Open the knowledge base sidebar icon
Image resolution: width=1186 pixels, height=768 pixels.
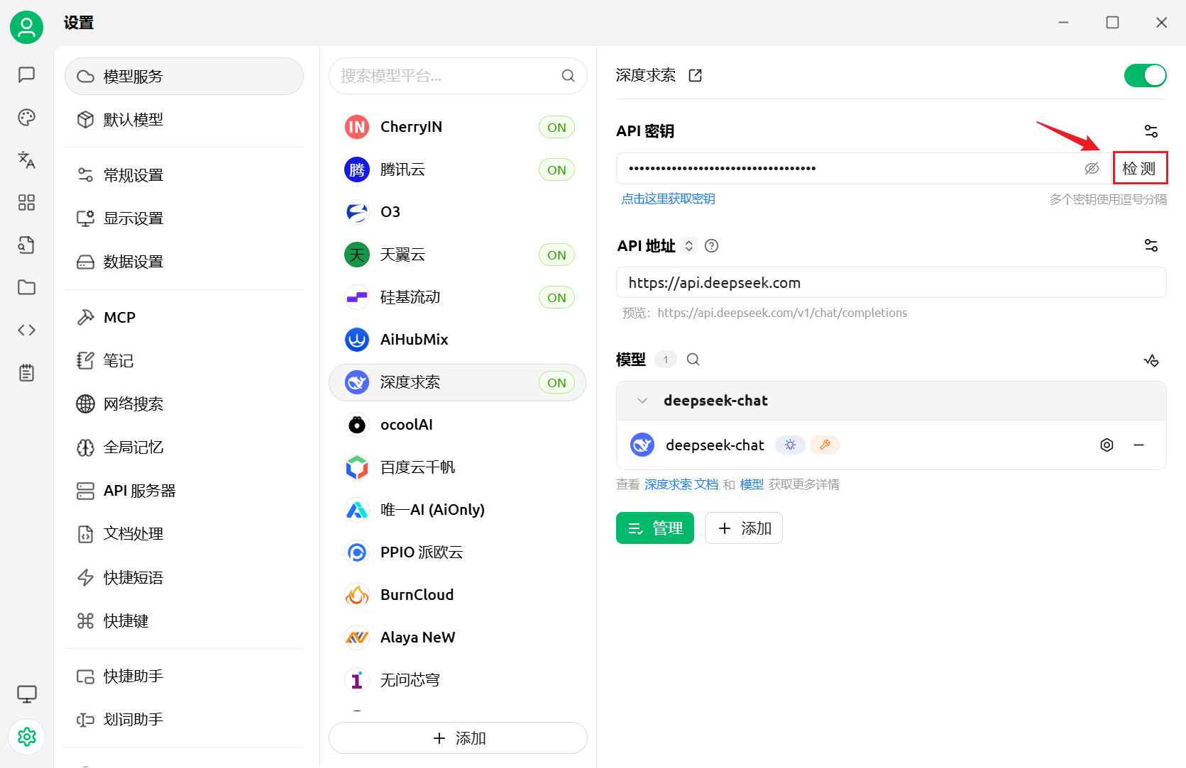click(x=26, y=245)
